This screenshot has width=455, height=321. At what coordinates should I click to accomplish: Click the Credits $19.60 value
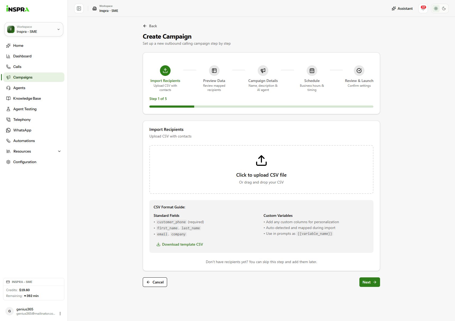pos(24,290)
